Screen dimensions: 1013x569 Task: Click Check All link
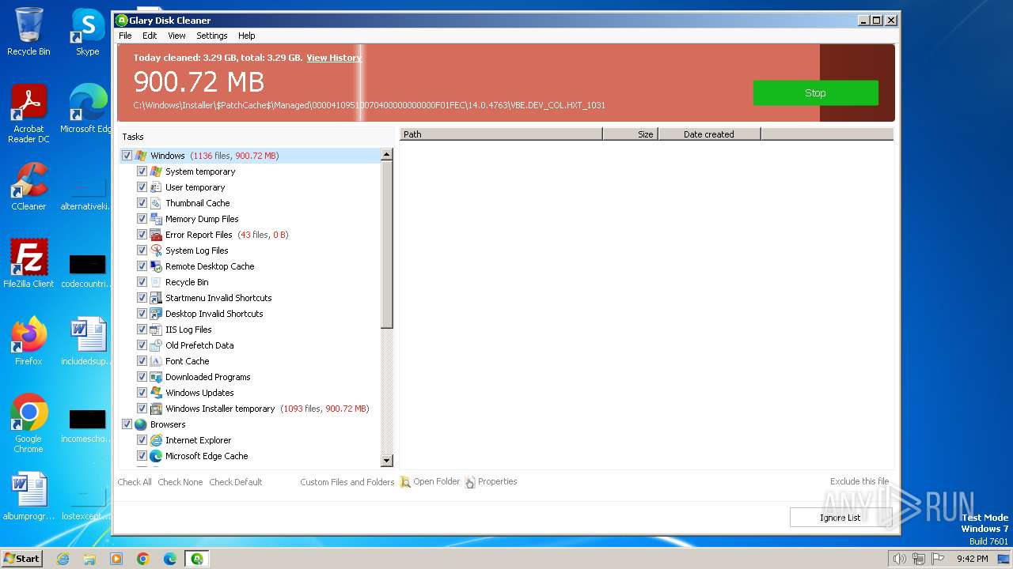[135, 482]
